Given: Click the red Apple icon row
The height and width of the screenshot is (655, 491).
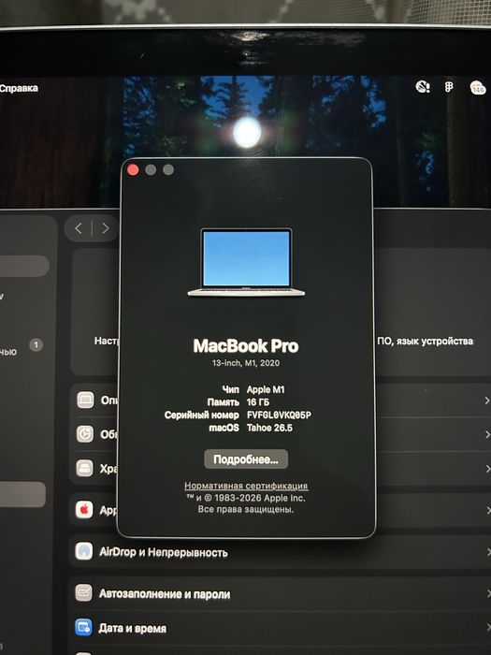Looking at the screenshot, I should pos(84,510).
